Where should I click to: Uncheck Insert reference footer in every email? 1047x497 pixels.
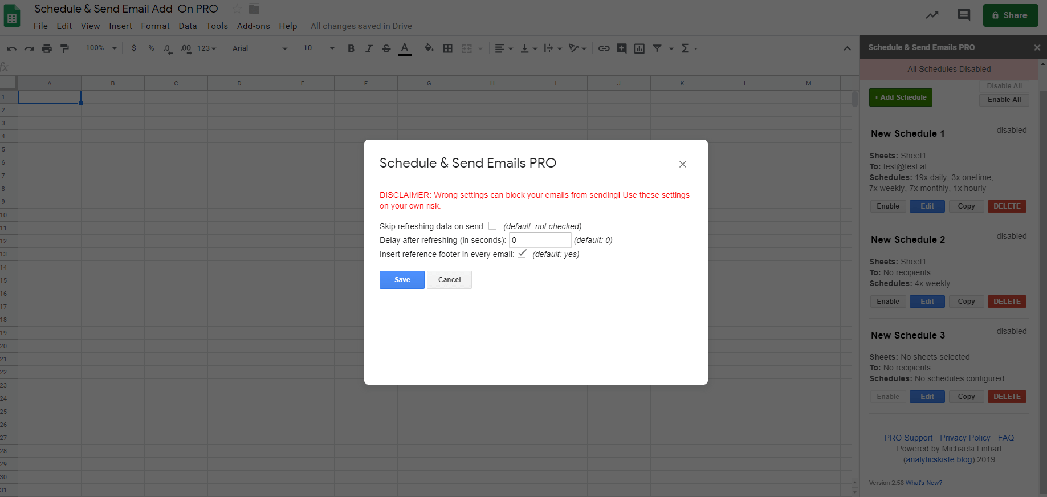pyautogui.click(x=522, y=254)
